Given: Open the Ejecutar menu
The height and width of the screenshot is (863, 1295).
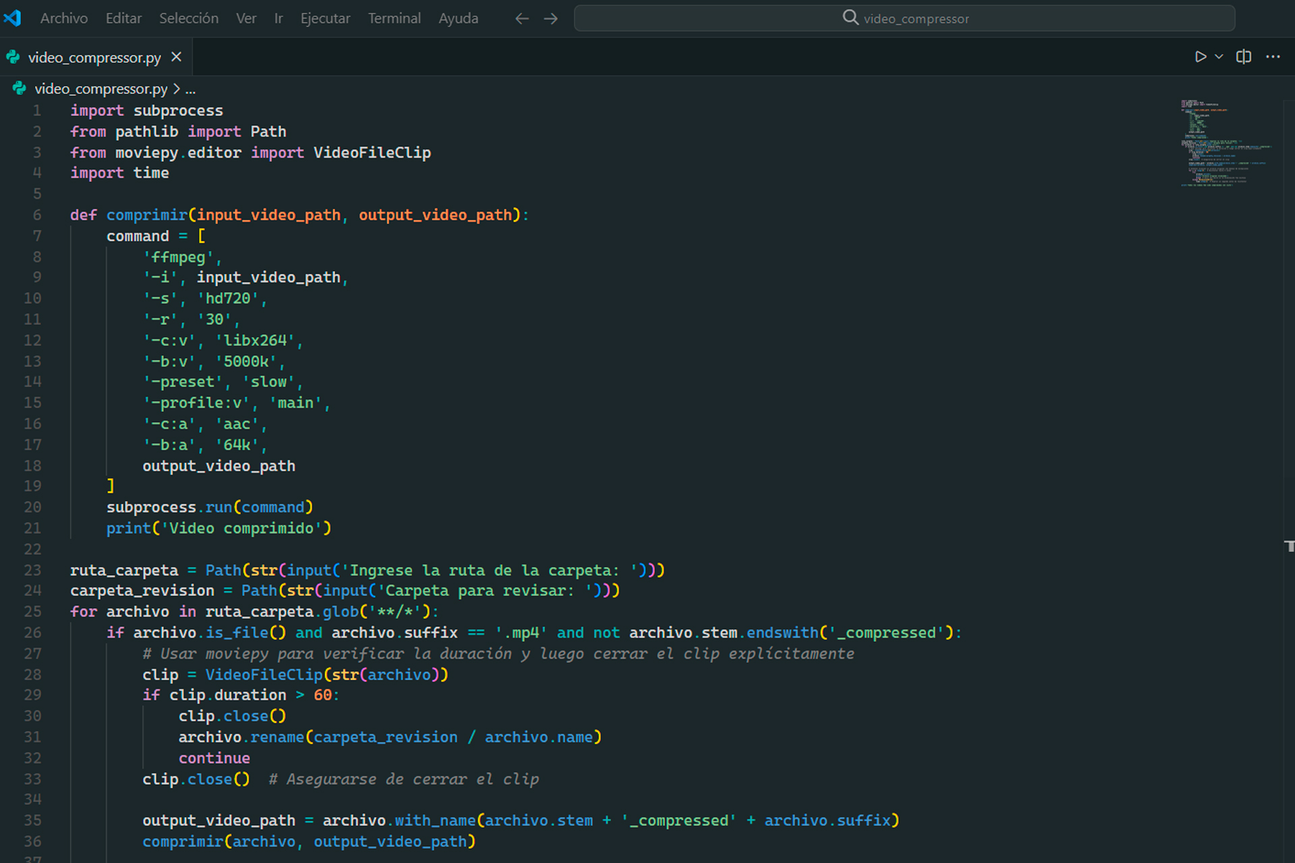Looking at the screenshot, I should (x=325, y=18).
